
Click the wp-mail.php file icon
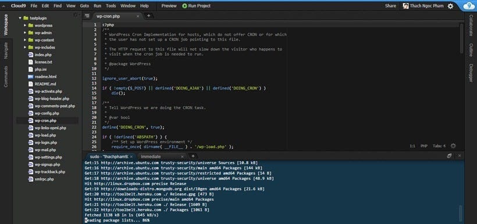pyautogui.click(x=31, y=150)
